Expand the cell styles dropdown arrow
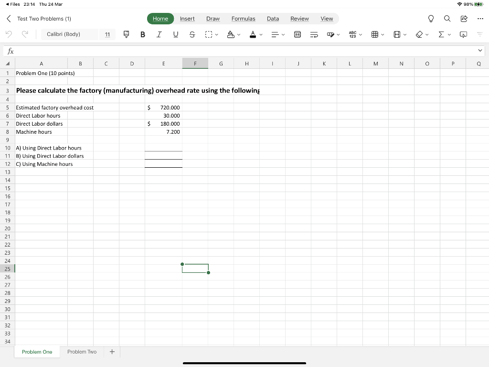The height and width of the screenshot is (367, 489). (x=339, y=34)
